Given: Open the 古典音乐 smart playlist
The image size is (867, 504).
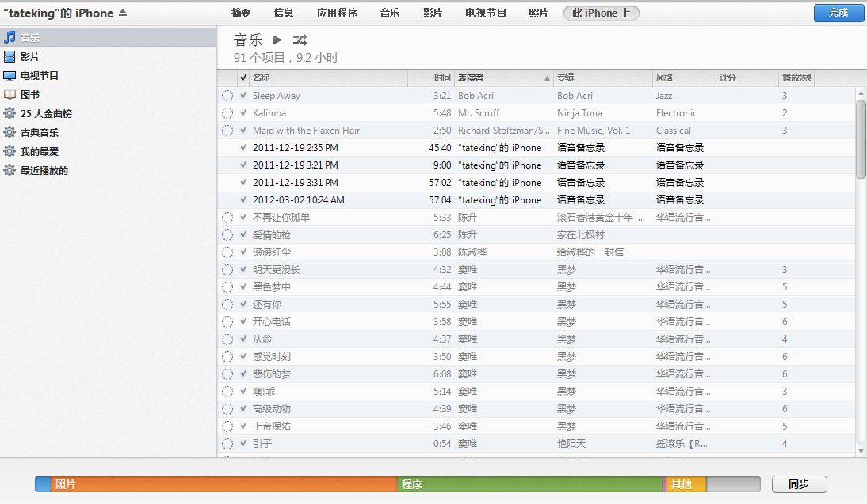Looking at the screenshot, I should 39,133.
